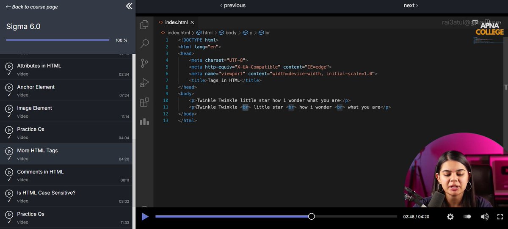Click the sidebar lesson list scrollbar
The height and width of the screenshot is (229, 508).
[134, 97]
